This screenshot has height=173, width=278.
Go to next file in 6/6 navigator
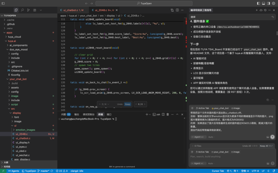[145, 104]
